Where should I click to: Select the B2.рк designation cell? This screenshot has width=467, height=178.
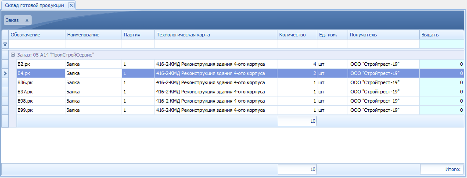click(x=41, y=64)
